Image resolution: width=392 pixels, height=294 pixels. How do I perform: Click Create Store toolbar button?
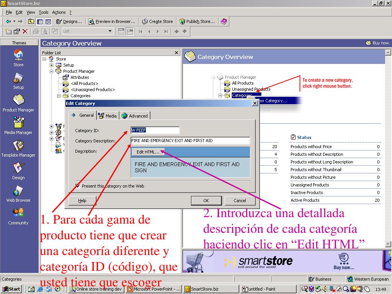pyautogui.click(x=157, y=21)
